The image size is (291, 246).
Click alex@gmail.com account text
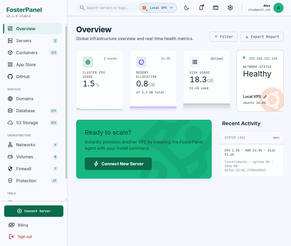(x=259, y=10)
